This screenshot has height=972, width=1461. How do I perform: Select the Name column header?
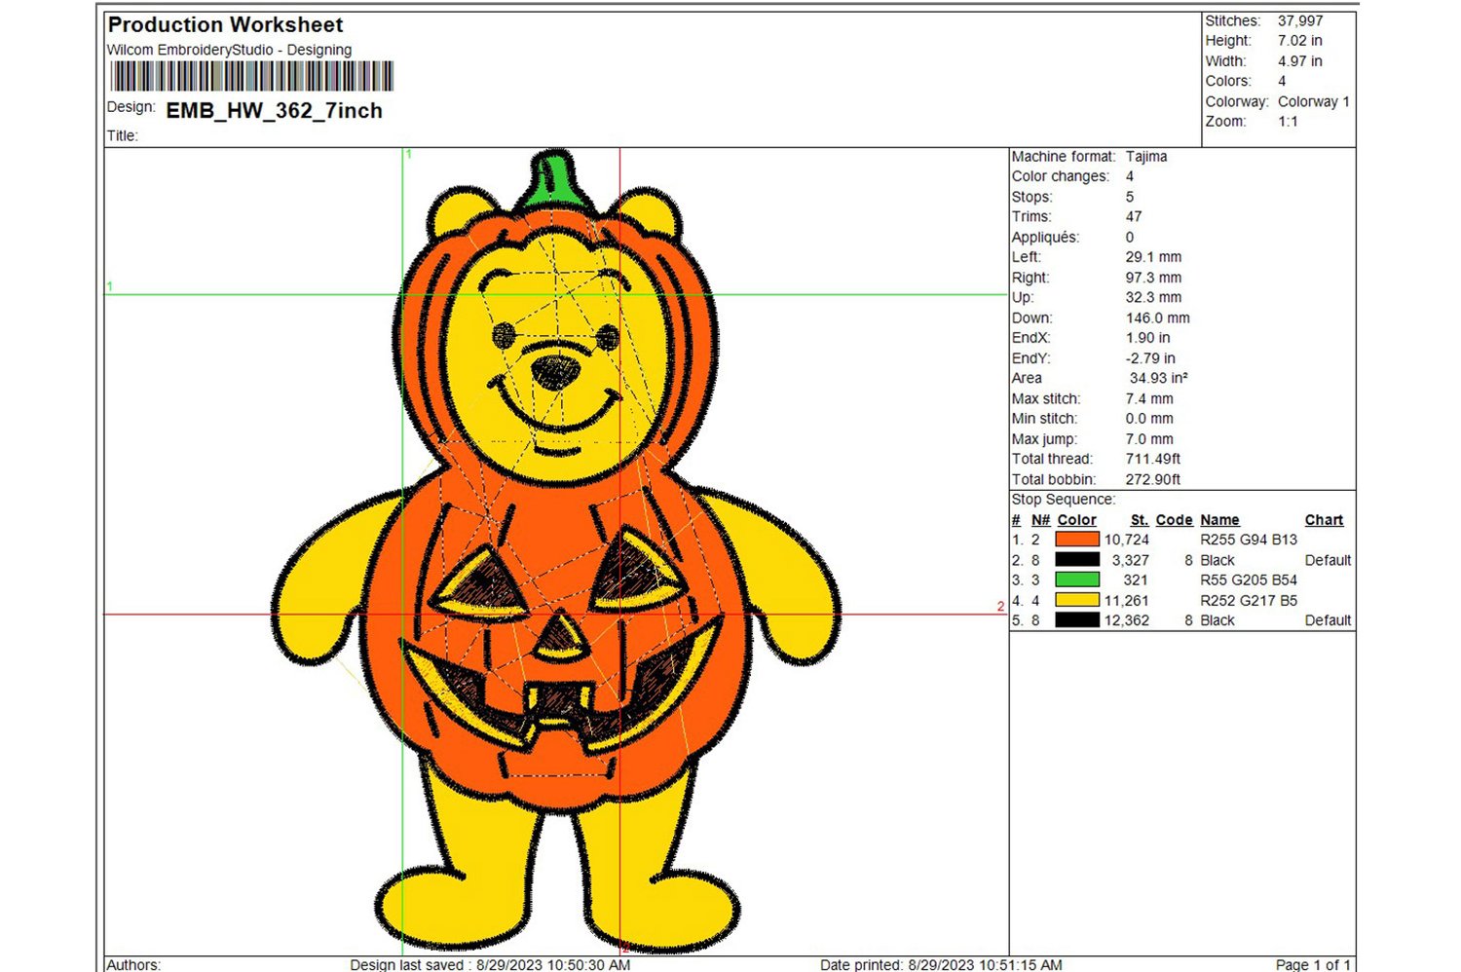pos(1219,520)
